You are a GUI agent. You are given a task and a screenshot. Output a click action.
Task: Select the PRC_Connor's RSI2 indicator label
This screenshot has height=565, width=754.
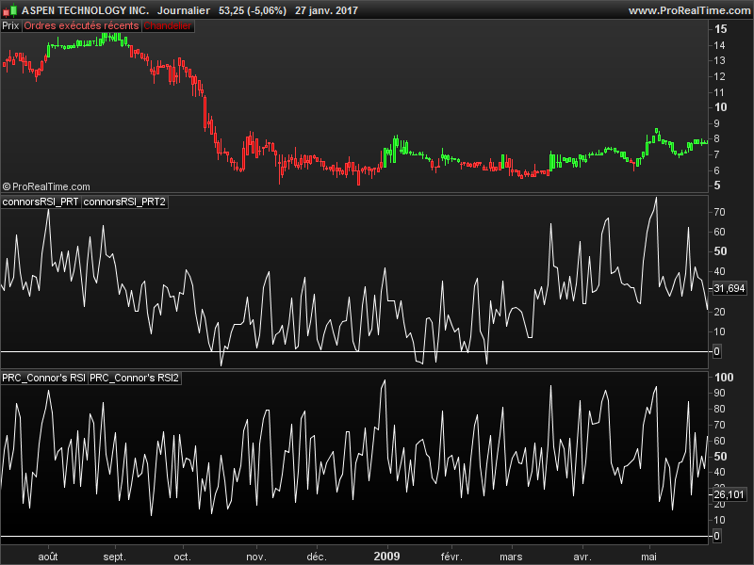(x=134, y=379)
